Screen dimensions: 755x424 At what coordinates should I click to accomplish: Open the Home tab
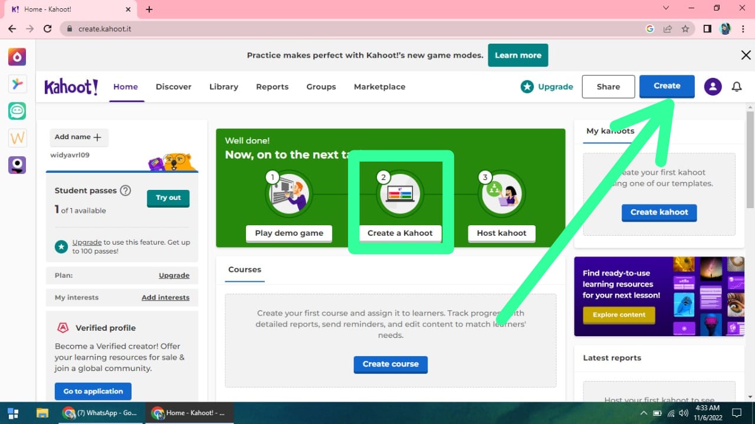[x=126, y=87]
